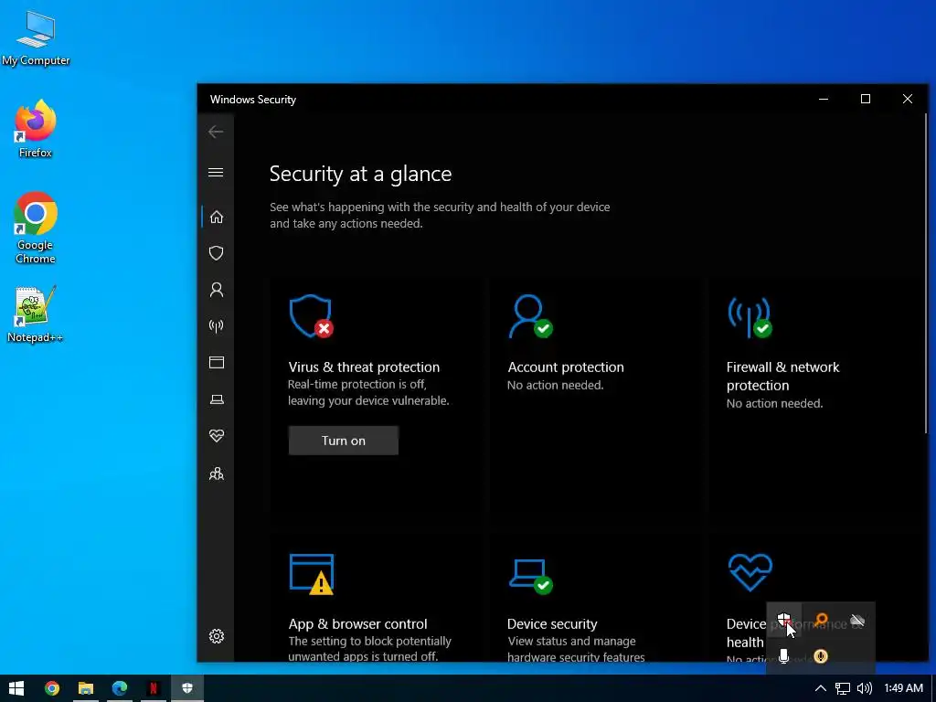
Task: Click the OneDrive cloud icon in tray popup
Action: tap(857, 621)
